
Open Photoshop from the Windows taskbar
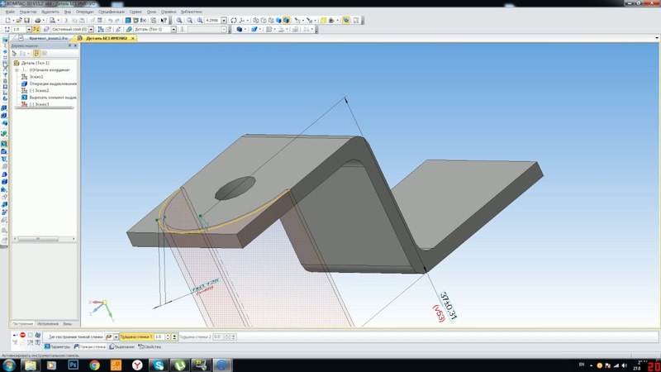point(73,364)
